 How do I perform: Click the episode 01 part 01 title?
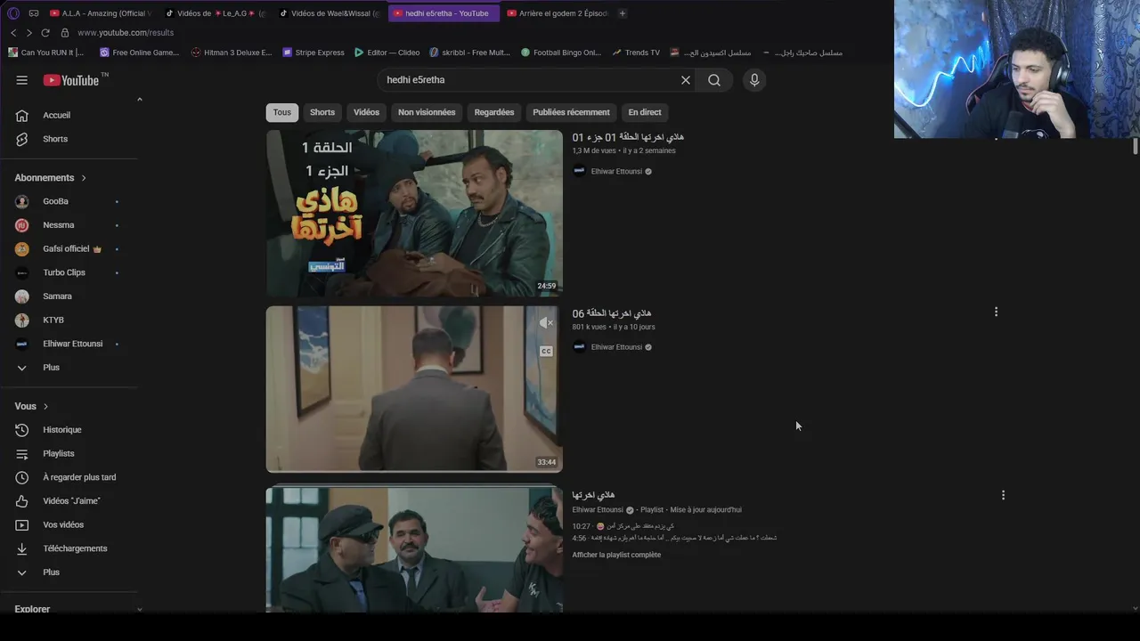[x=628, y=137]
